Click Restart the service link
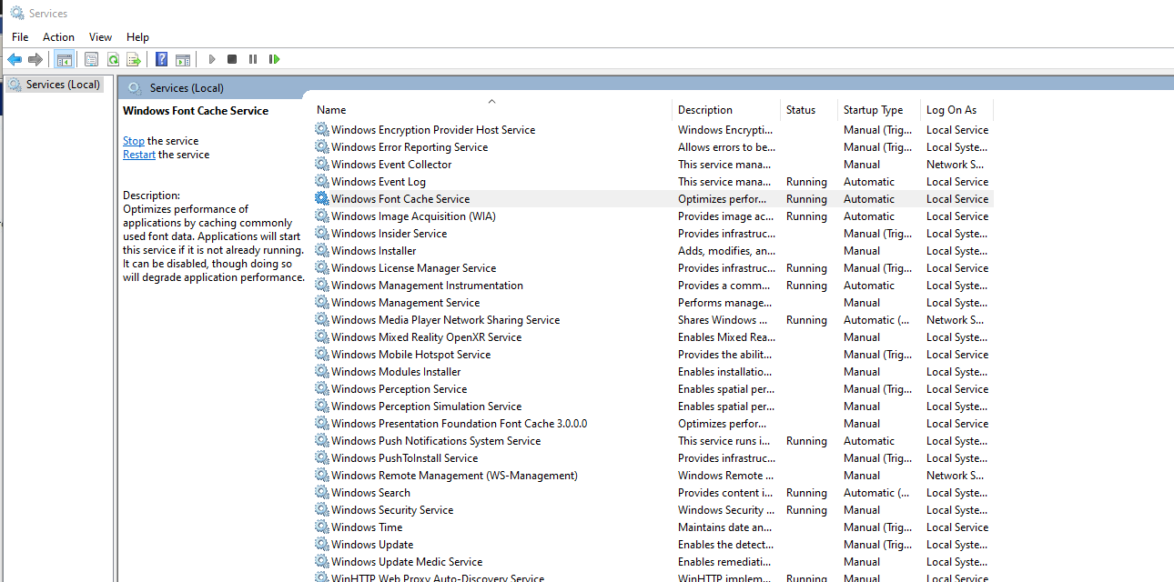 coord(139,155)
